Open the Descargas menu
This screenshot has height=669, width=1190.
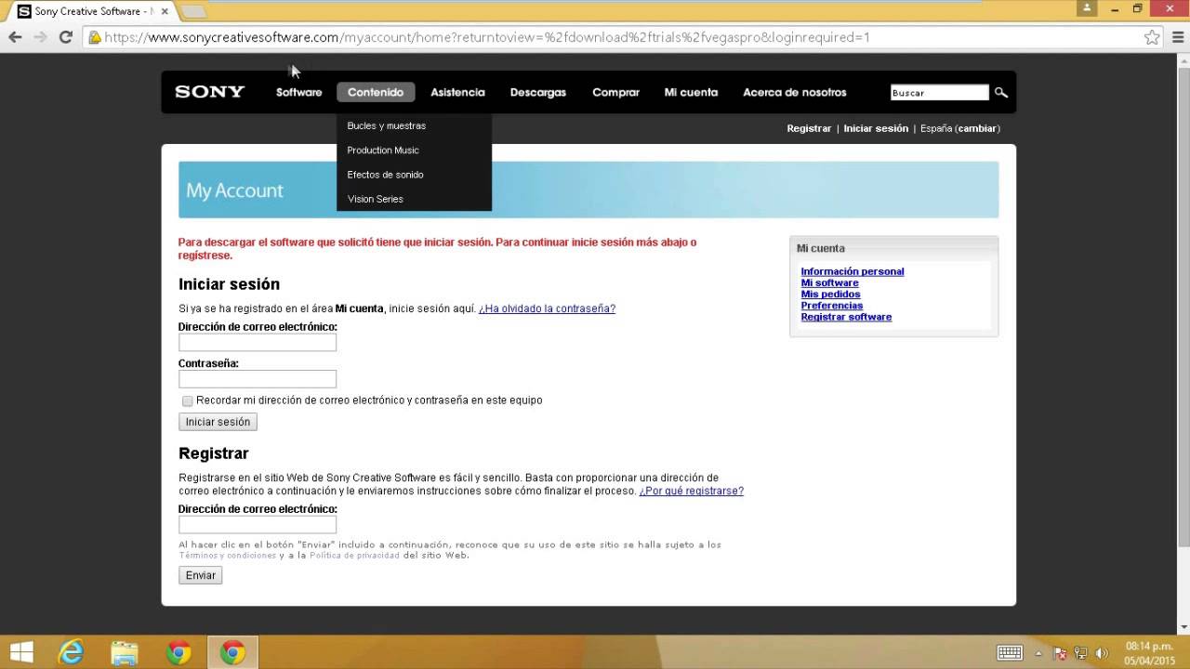point(538,92)
